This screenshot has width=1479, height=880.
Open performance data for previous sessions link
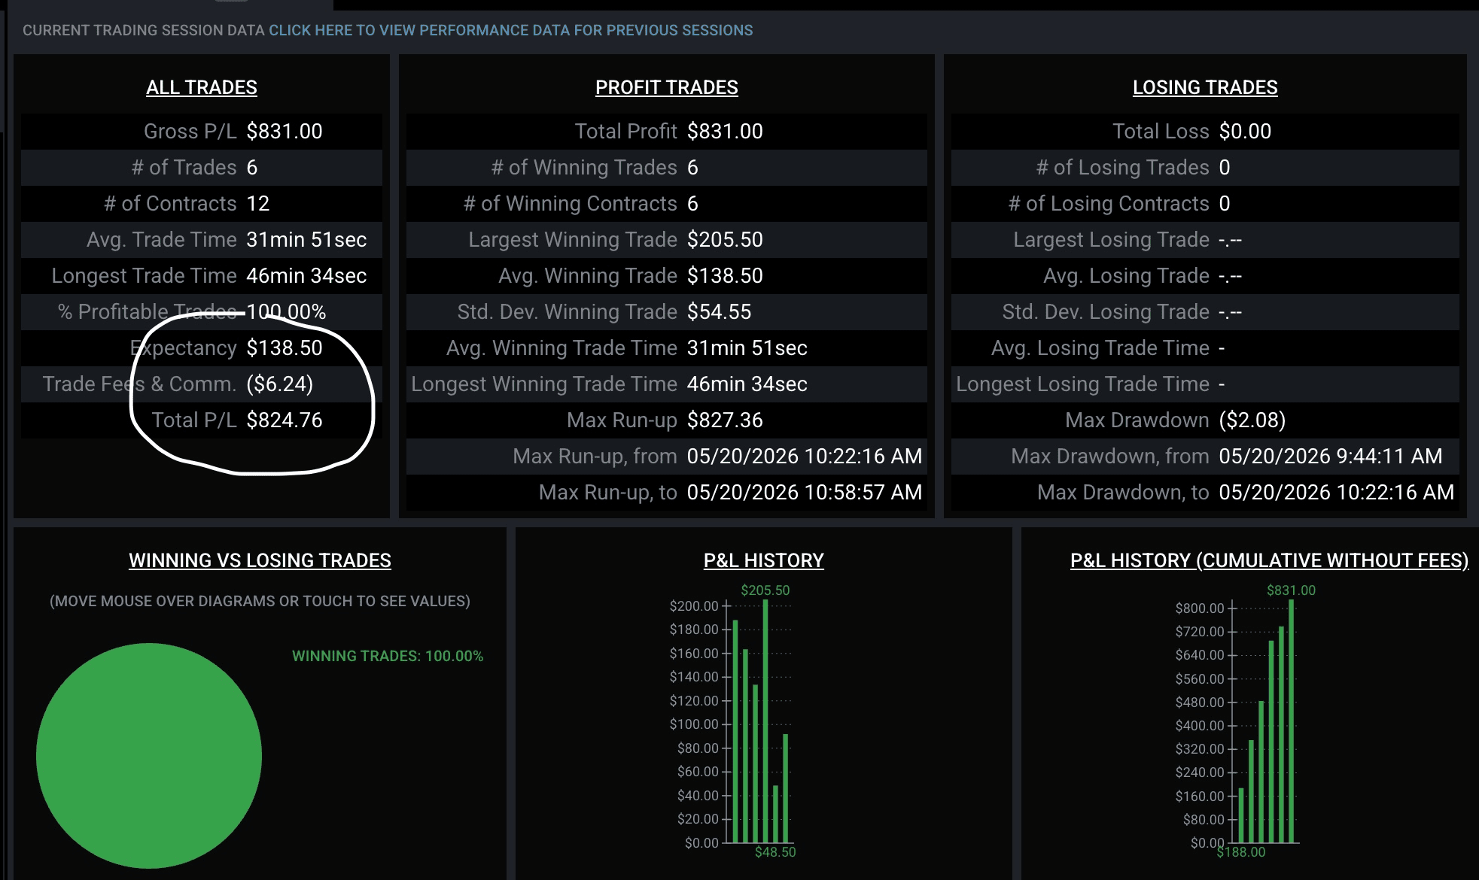(x=510, y=30)
